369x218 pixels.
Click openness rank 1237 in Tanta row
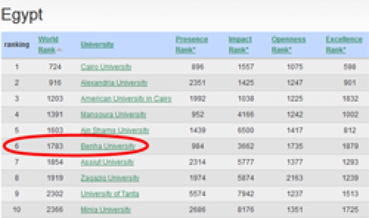pyautogui.click(x=295, y=194)
